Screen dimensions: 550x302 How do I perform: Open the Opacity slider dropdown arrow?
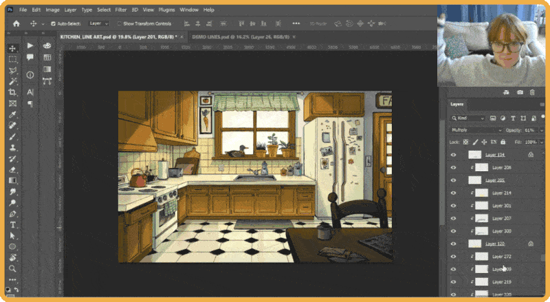(542, 130)
